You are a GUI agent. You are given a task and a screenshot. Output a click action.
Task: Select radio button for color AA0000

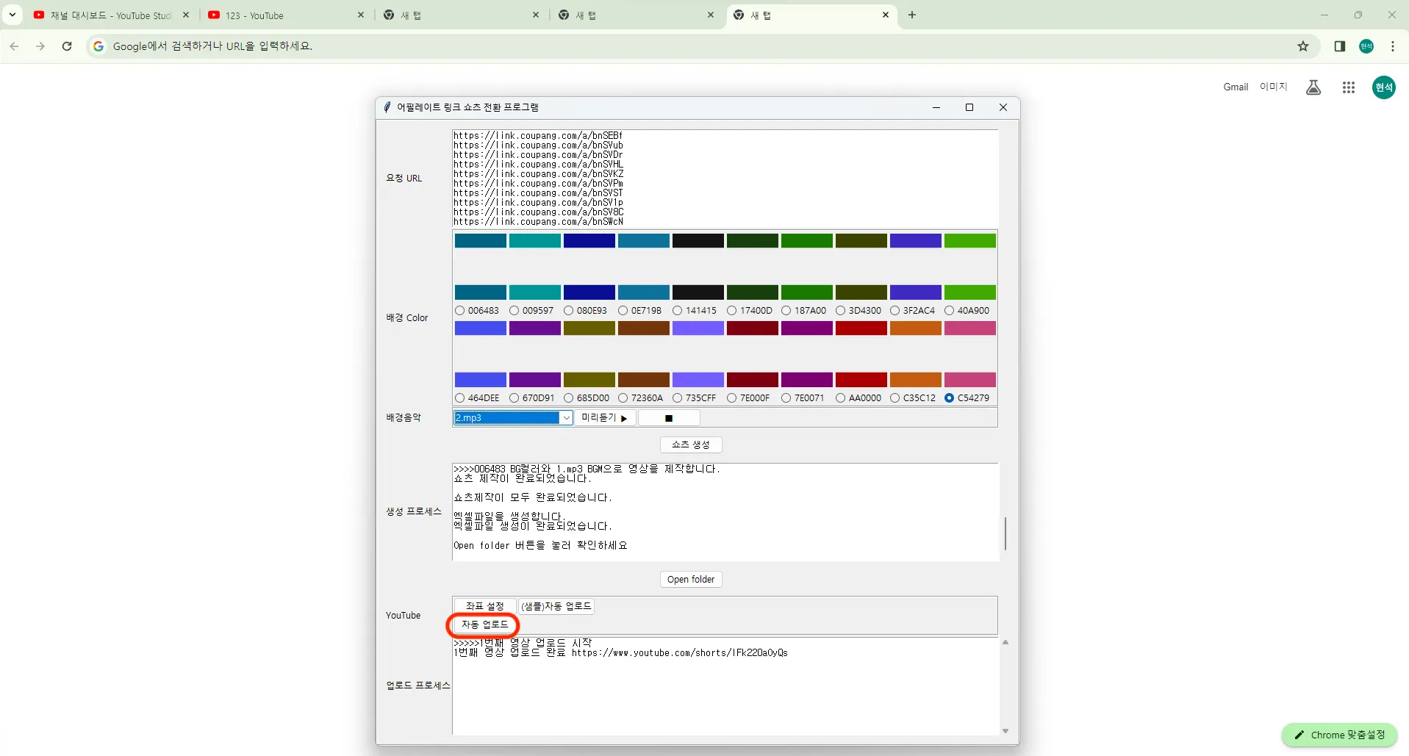point(841,398)
